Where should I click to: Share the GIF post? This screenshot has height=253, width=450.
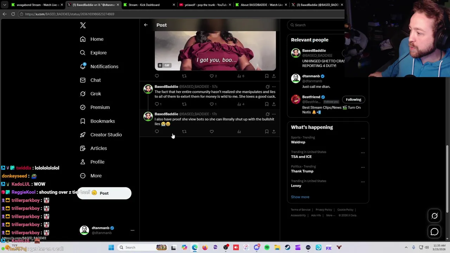(274, 76)
